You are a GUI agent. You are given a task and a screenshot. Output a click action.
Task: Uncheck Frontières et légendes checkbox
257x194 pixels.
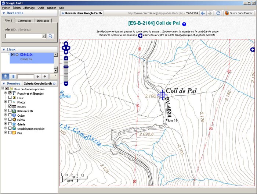(x=10, y=93)
